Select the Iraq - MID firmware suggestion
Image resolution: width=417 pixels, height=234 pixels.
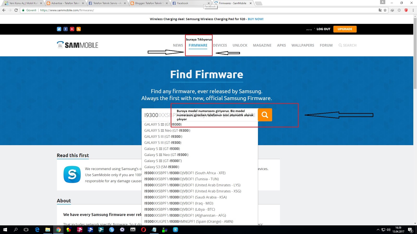(179, 203)
